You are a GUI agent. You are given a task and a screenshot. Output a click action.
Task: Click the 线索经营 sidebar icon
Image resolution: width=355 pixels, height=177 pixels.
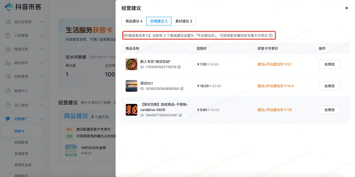pos(8,49)
